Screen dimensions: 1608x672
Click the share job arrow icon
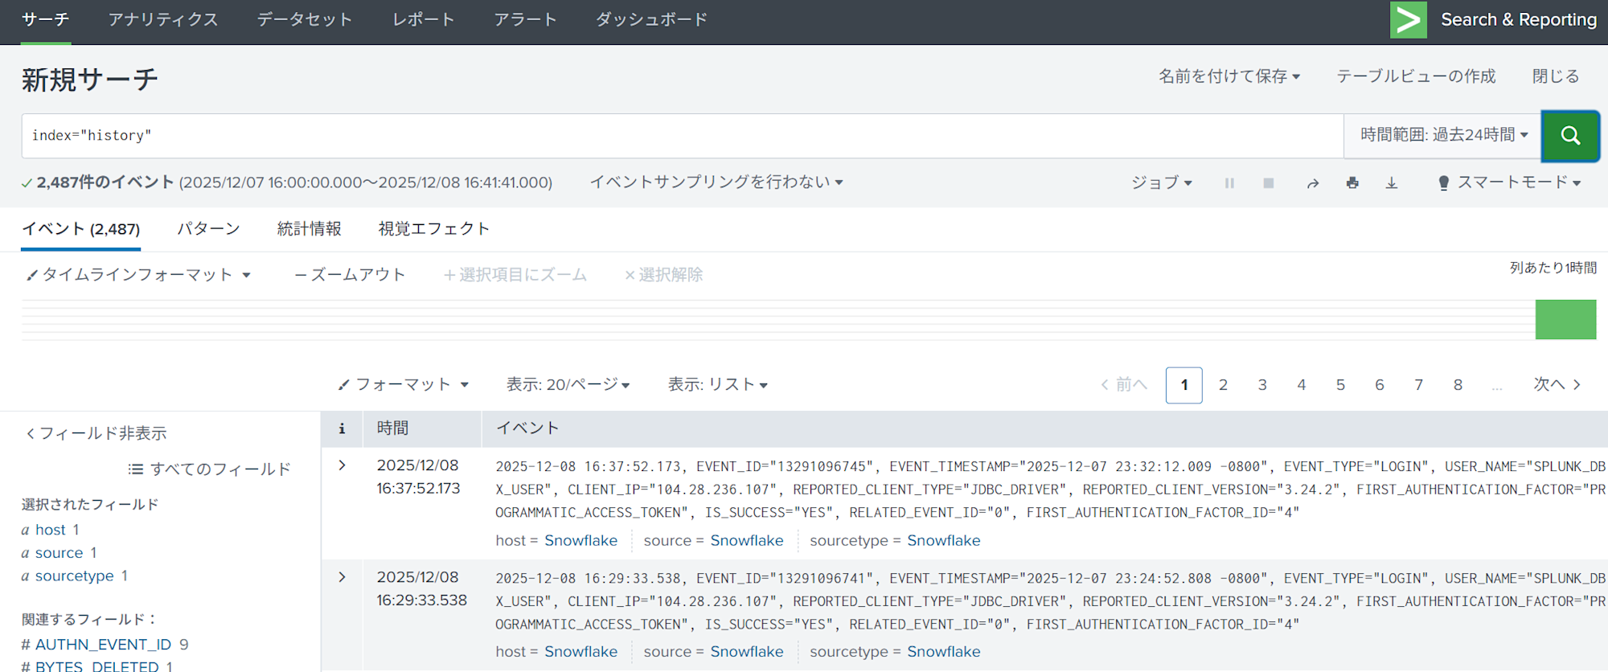click(1312, 183)
